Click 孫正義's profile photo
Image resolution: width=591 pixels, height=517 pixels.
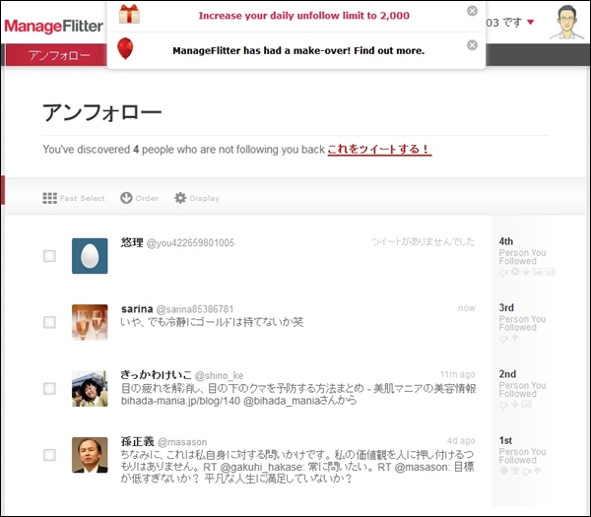90,455
